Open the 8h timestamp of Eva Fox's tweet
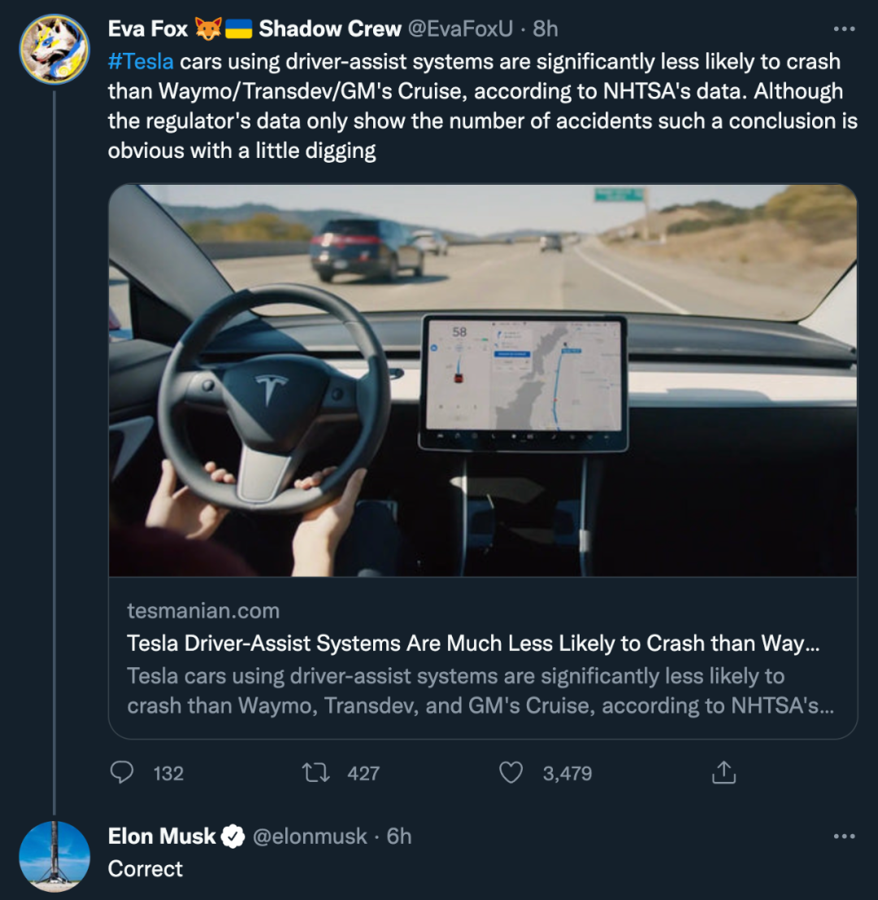 (545, 28)
